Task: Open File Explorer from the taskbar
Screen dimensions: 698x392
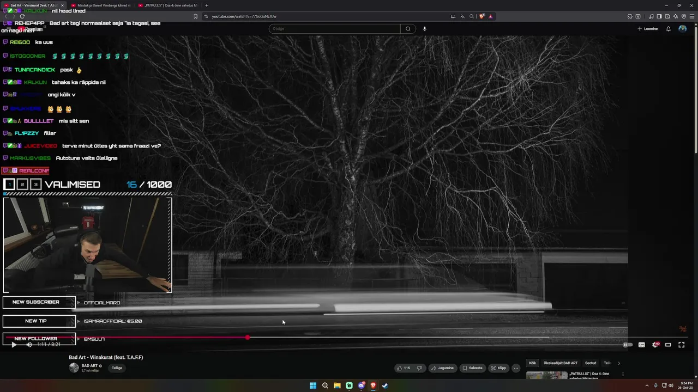Action: [337, 385]
